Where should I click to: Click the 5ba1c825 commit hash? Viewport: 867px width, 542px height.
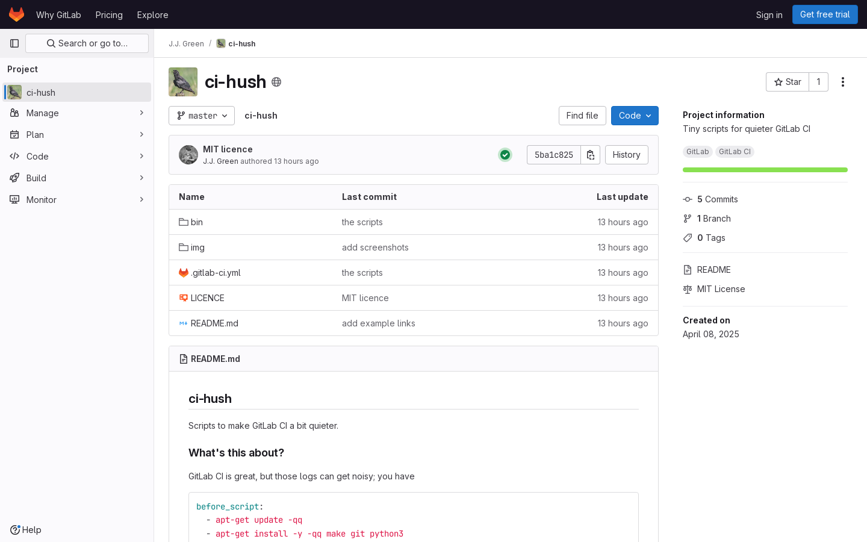coord(554,155)
